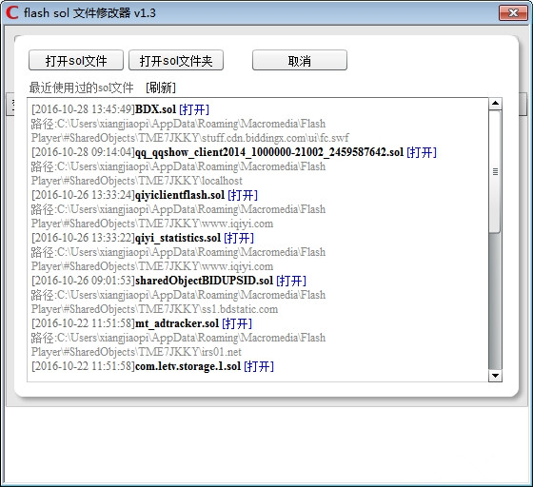The image size is (533, 487).
Task: Select the sharedObjectBIDUPSID.sol file name
Action: (x=204, y=281)
